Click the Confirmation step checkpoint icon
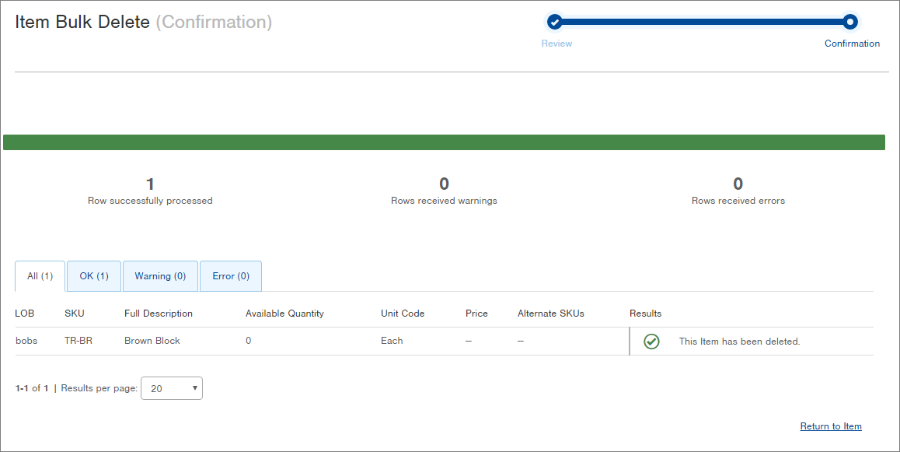 pyautogui.click(x=849, y=21)
